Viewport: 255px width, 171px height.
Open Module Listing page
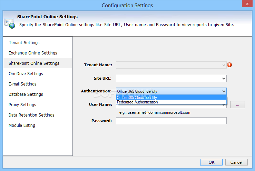[x=22, y=125]
